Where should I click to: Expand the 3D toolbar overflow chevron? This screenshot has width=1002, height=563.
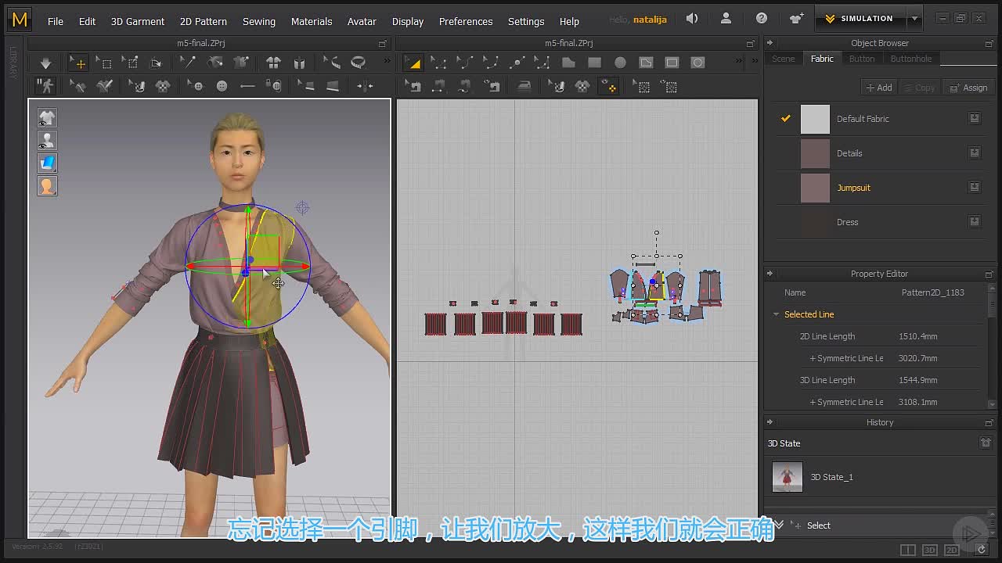pyautogui.click(x=386, y=62)
